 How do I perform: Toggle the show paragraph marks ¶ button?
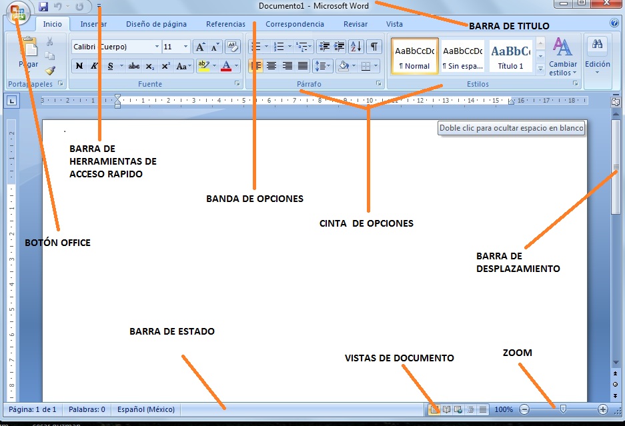[x=374, y=47]
